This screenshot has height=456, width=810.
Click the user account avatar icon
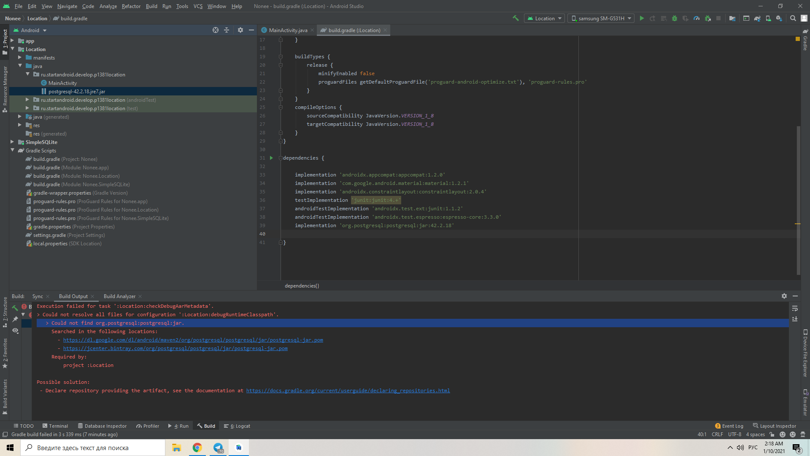pyautogui.click(x=804, y=18)
